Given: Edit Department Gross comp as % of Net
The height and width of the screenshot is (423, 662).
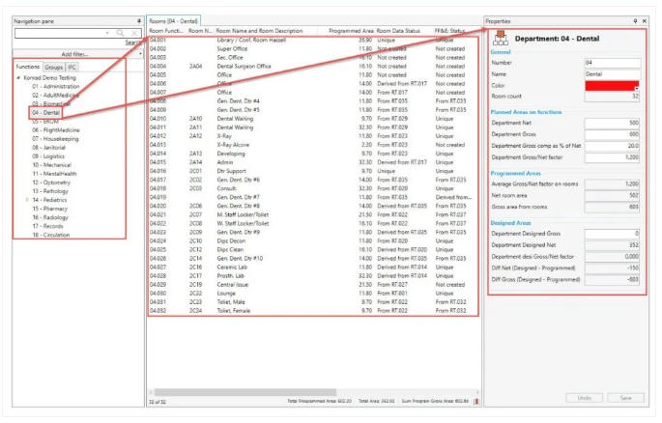Looking at the screenshot, I should [x=612, y=146].
